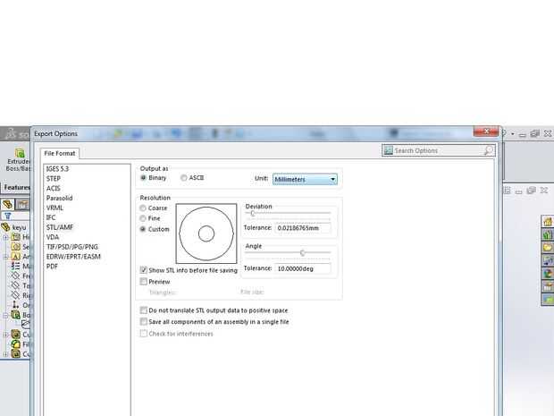
Task: Select IGES 5.3 in the format list
Action: coord(57,169)
